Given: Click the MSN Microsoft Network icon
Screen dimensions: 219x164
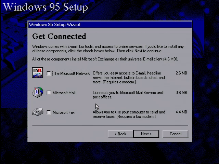Looking at the screenshot, I should 37,73.
